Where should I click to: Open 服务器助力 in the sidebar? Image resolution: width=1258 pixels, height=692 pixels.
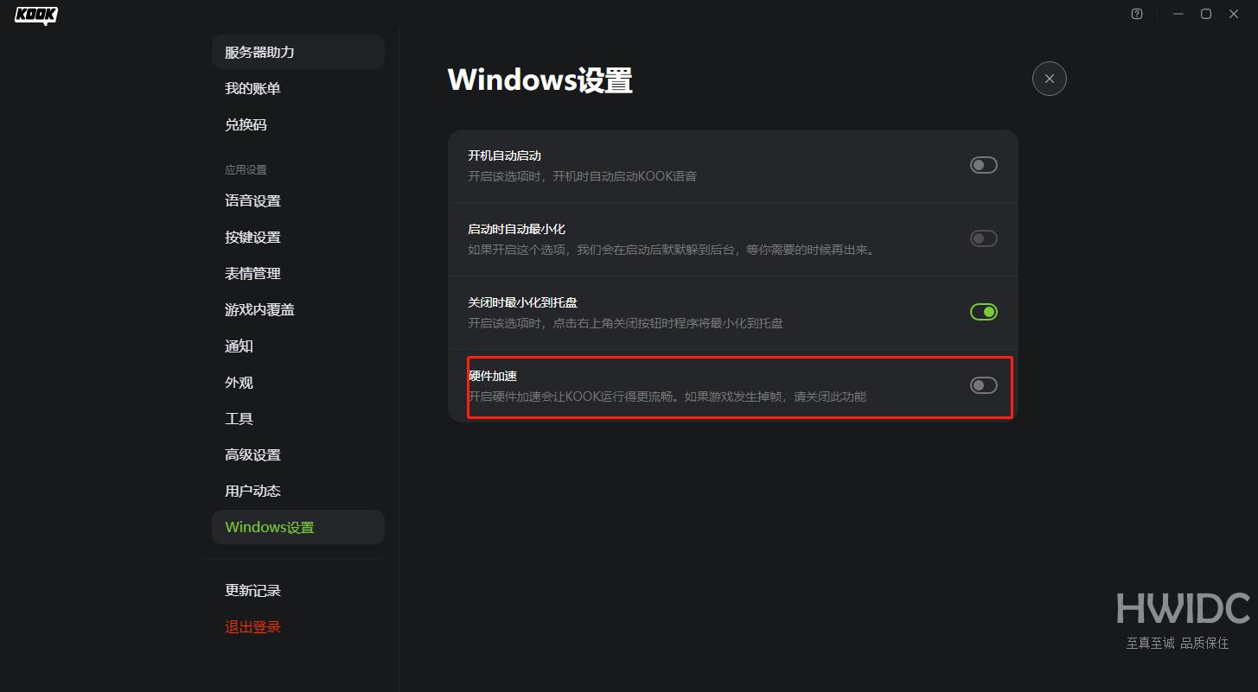(298, 52)
